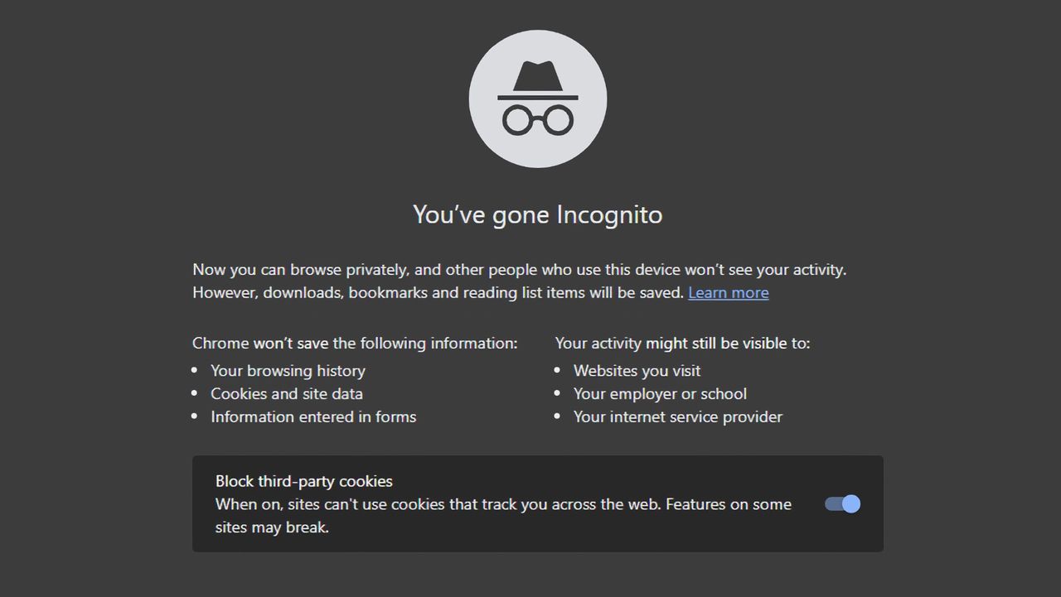
Task: Click the Block third-party cookies label
Action: click(x=304, y=481)
